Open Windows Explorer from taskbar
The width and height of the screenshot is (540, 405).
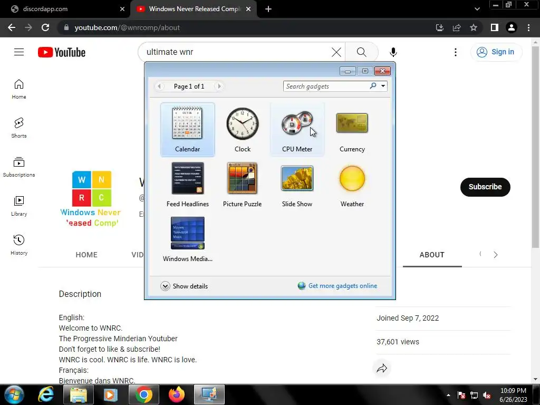pyautogui.click(x=79, y=394)
